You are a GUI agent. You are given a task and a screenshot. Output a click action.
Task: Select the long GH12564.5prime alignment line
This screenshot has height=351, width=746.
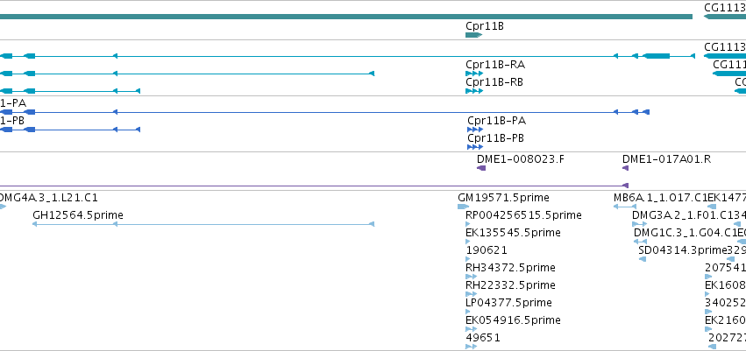203,224
